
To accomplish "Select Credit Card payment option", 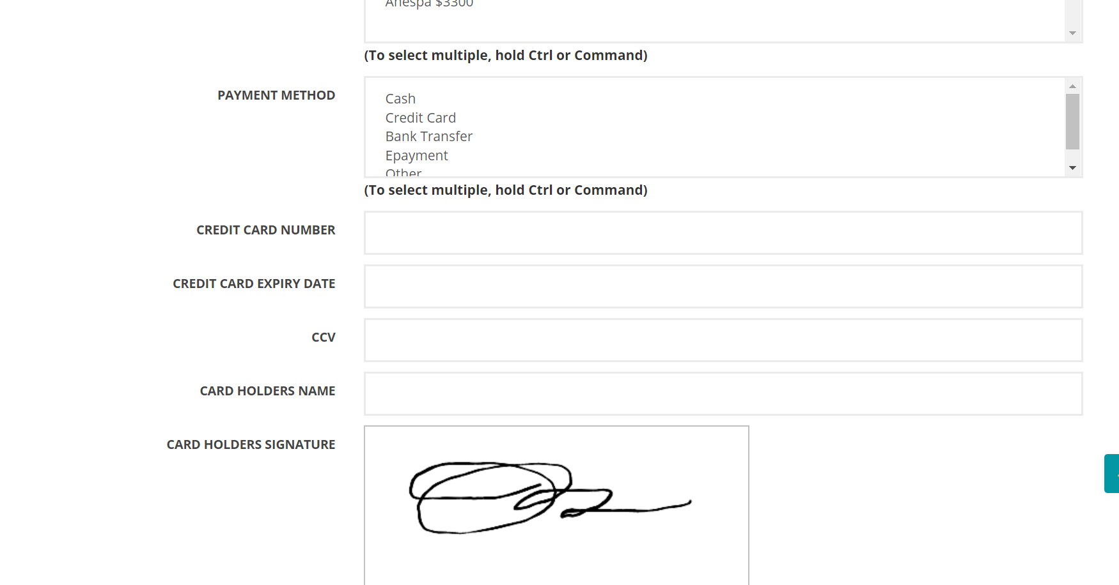I will tap(420, 118).
